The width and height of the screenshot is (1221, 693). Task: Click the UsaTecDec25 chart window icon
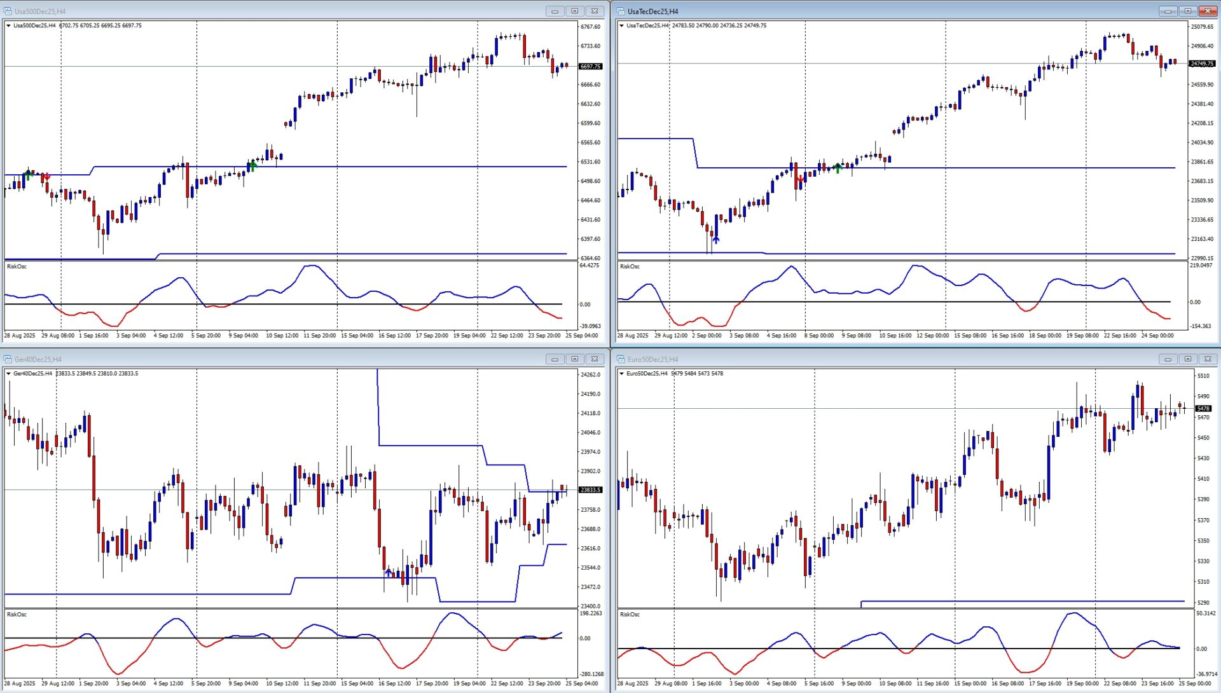click(x=621, y=11)
